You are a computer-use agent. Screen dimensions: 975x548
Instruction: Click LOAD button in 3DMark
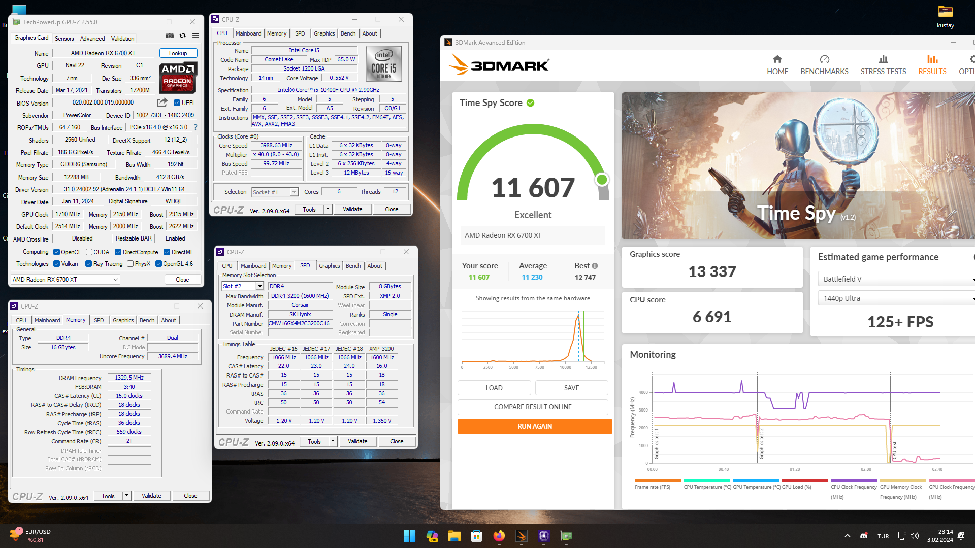tap(494, 388)
